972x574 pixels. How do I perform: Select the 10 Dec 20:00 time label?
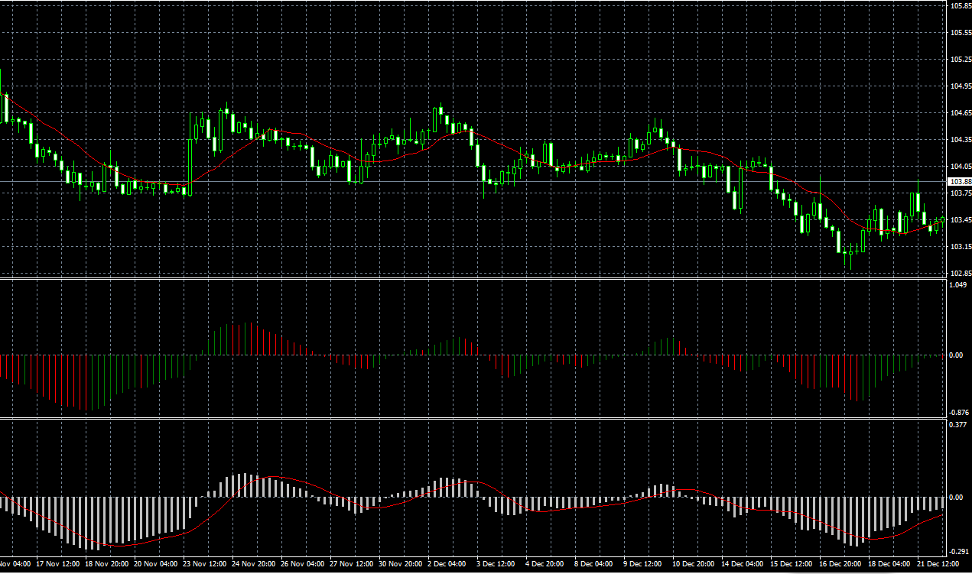695,565
